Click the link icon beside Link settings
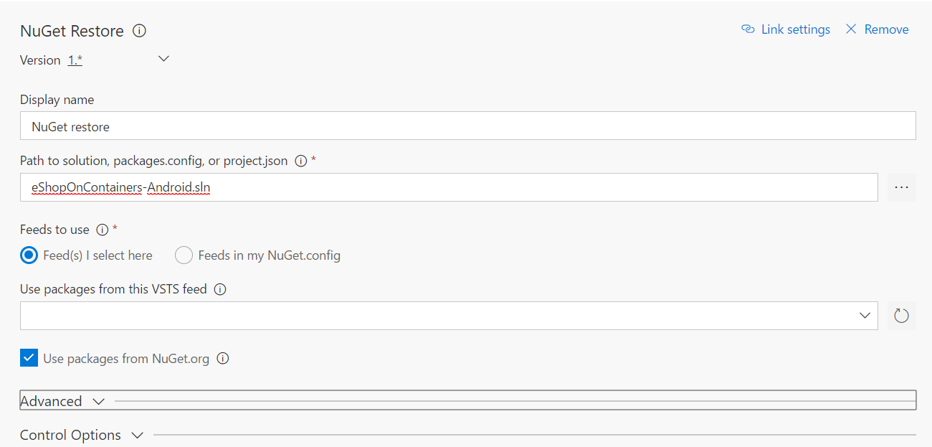Viewport: 932px width, 447px height. point(748,29)
